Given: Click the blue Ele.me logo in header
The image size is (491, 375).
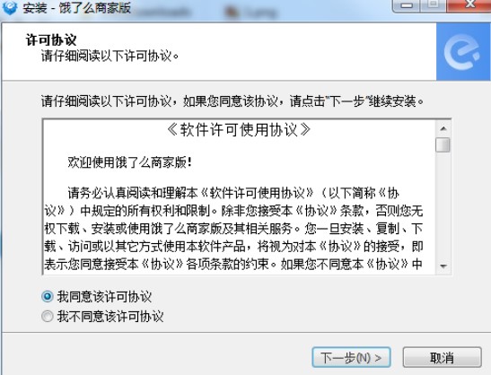Looking at the screenshot, I should pos(463,52).
